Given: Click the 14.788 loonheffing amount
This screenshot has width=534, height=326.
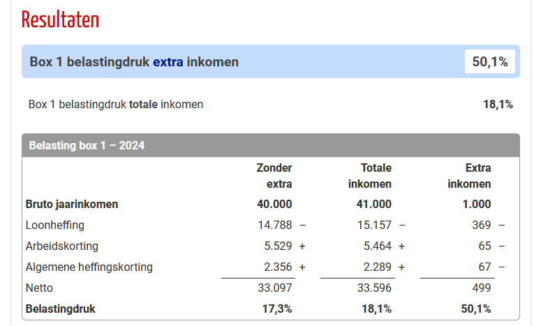Looking at the screenshot, I should pos(275,225).
